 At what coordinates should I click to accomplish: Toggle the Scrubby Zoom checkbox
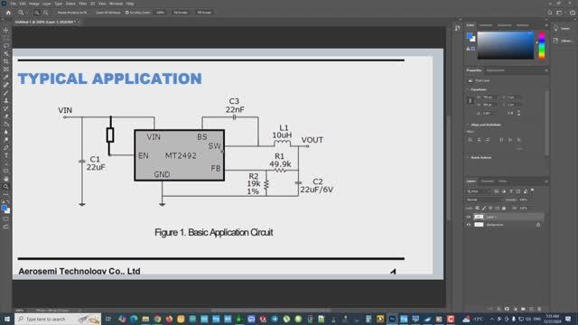coord(126,13)
